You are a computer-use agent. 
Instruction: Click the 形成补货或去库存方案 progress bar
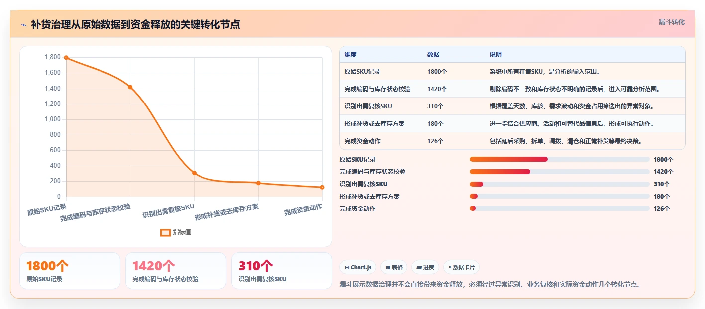point(560,197)
